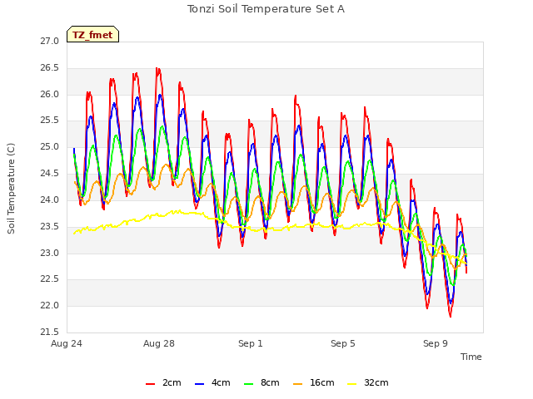Click the 24.5 y-axis tick label
The image size is (533, 399).
pyautogui.click(x=50, y=174)
